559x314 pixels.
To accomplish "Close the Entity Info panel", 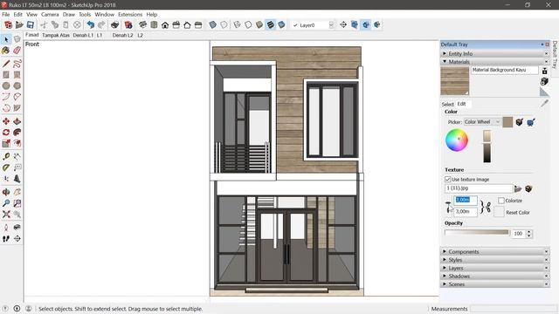I will coord(546,53).
